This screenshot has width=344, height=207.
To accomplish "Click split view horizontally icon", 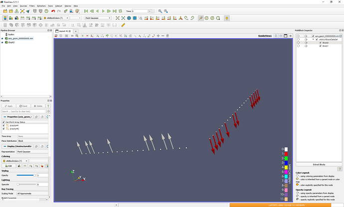I will click(276, 36).
